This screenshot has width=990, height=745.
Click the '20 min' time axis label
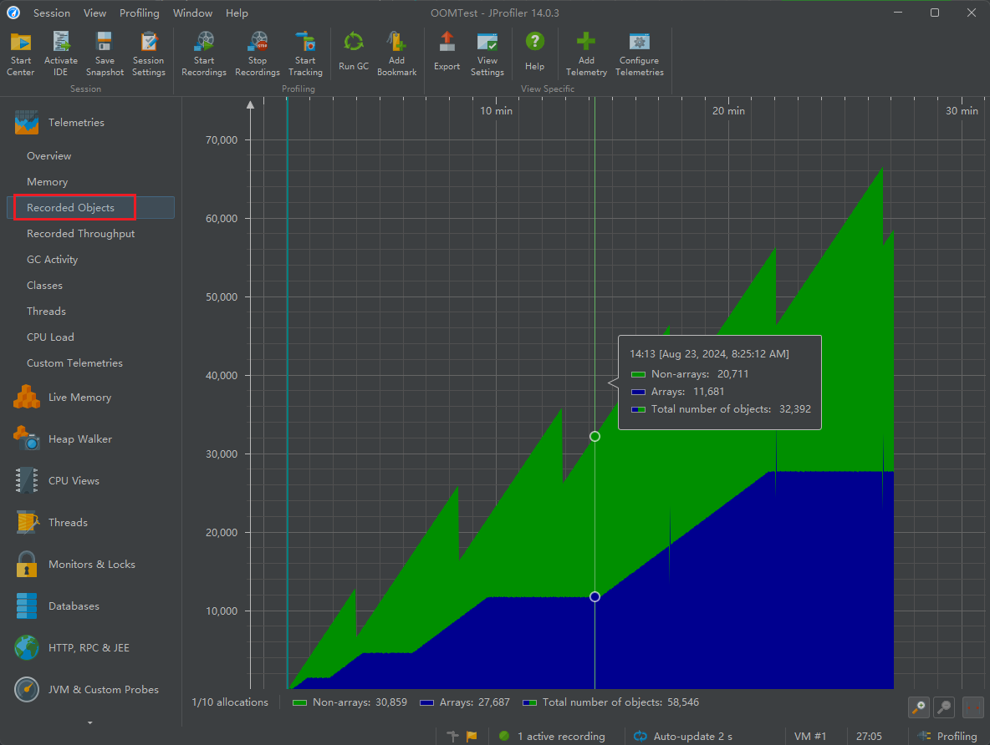click(728, 111)
